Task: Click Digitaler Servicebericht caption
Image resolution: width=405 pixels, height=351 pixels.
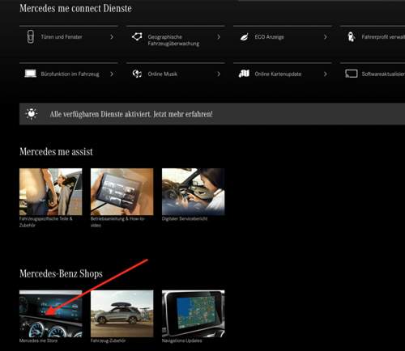Action: point(185,219)
